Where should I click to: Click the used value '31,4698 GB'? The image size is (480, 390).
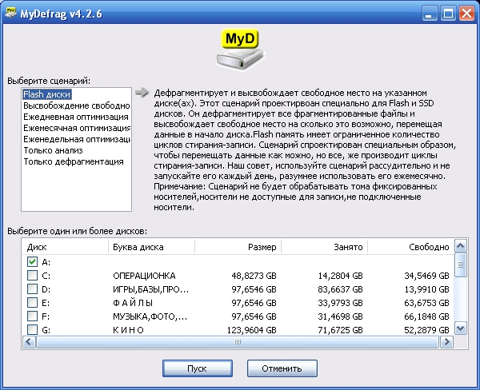click(x=341, y=316)
